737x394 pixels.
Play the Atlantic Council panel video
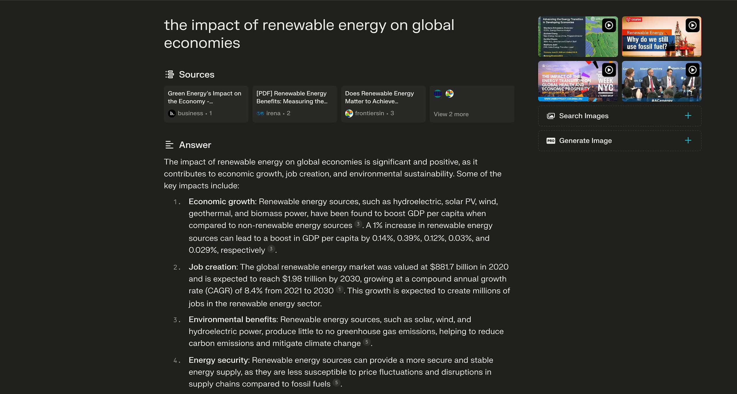pyautogui.click(x=692, y=70)
